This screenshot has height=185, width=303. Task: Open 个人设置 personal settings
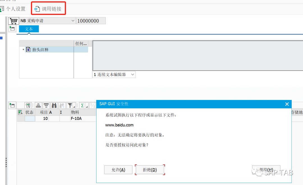[13, 9]
